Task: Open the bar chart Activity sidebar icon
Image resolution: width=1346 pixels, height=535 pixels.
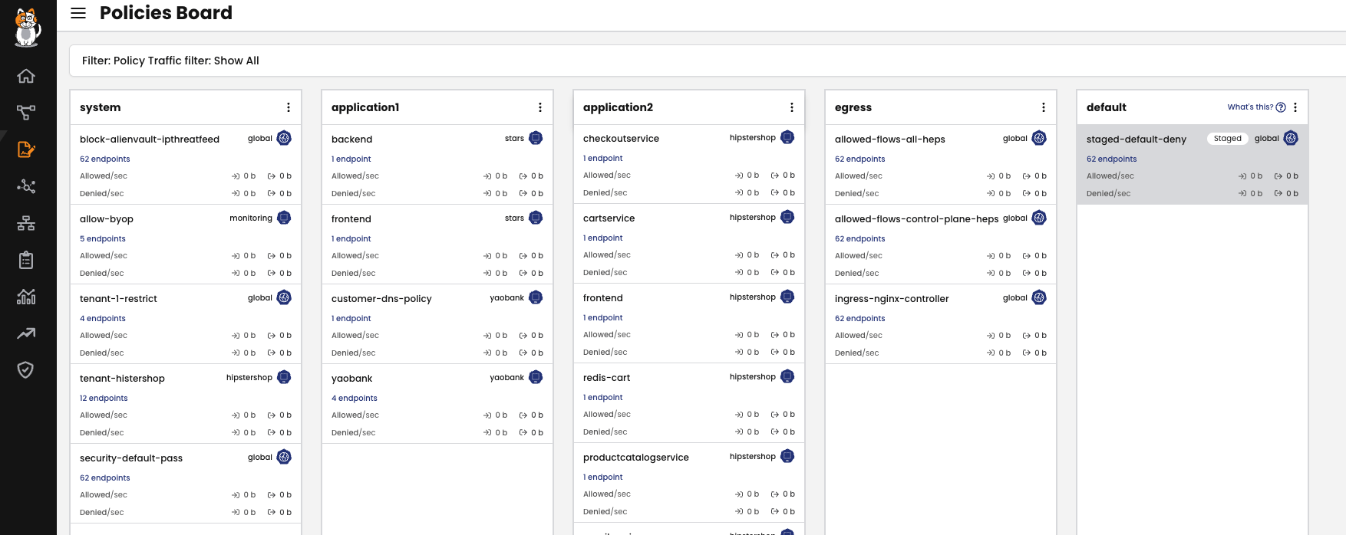Action: click(26, 297)
